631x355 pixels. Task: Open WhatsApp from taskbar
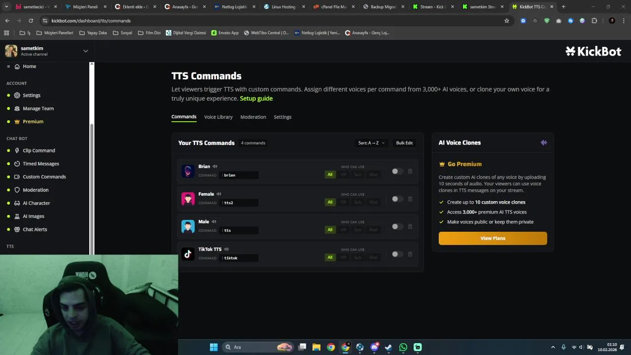pyautogui.click(x=403, y=347)
